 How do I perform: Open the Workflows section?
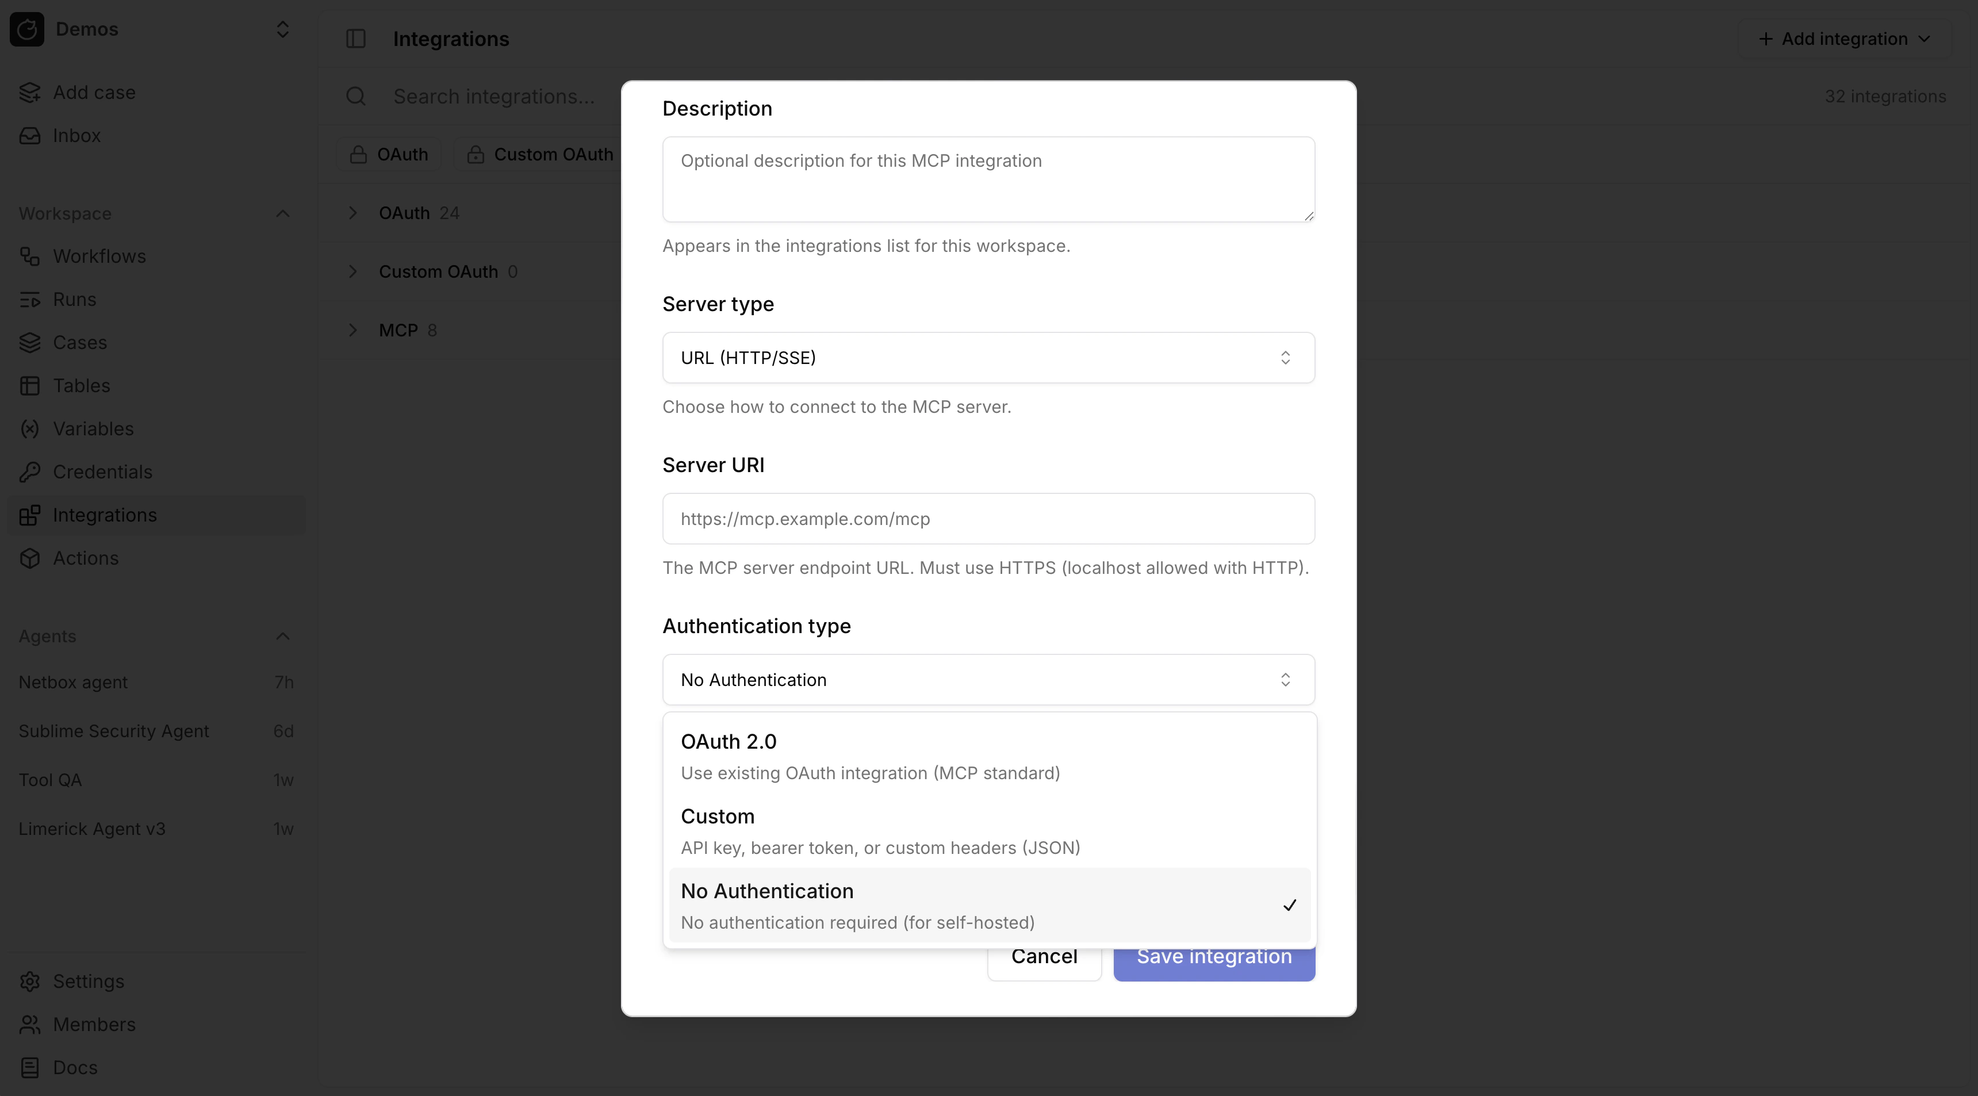[99, 256]
